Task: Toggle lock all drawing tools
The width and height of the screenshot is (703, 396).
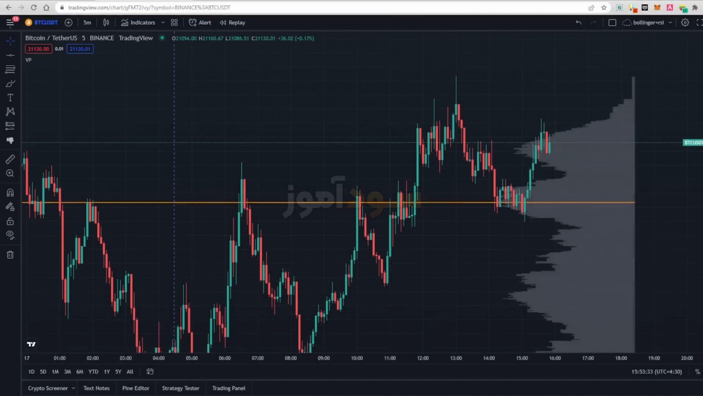Action: [10, 221]
